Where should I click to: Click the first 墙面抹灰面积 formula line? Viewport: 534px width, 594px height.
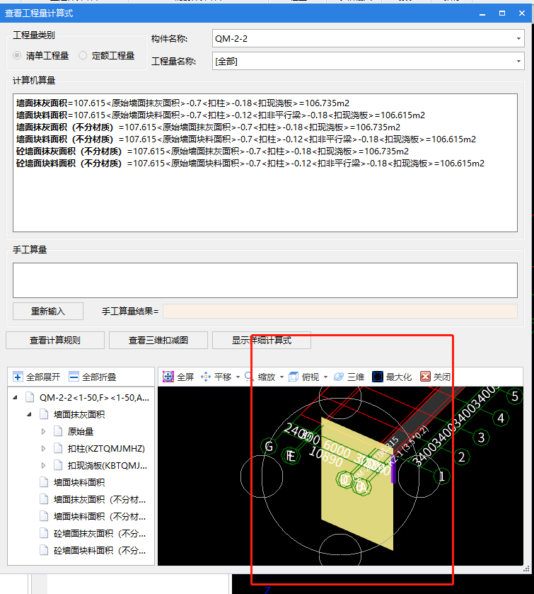click(182, 103)
